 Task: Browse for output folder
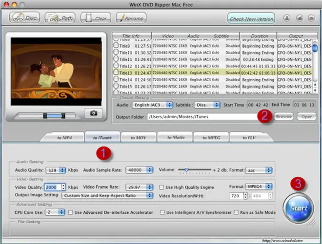click(284, 117)
